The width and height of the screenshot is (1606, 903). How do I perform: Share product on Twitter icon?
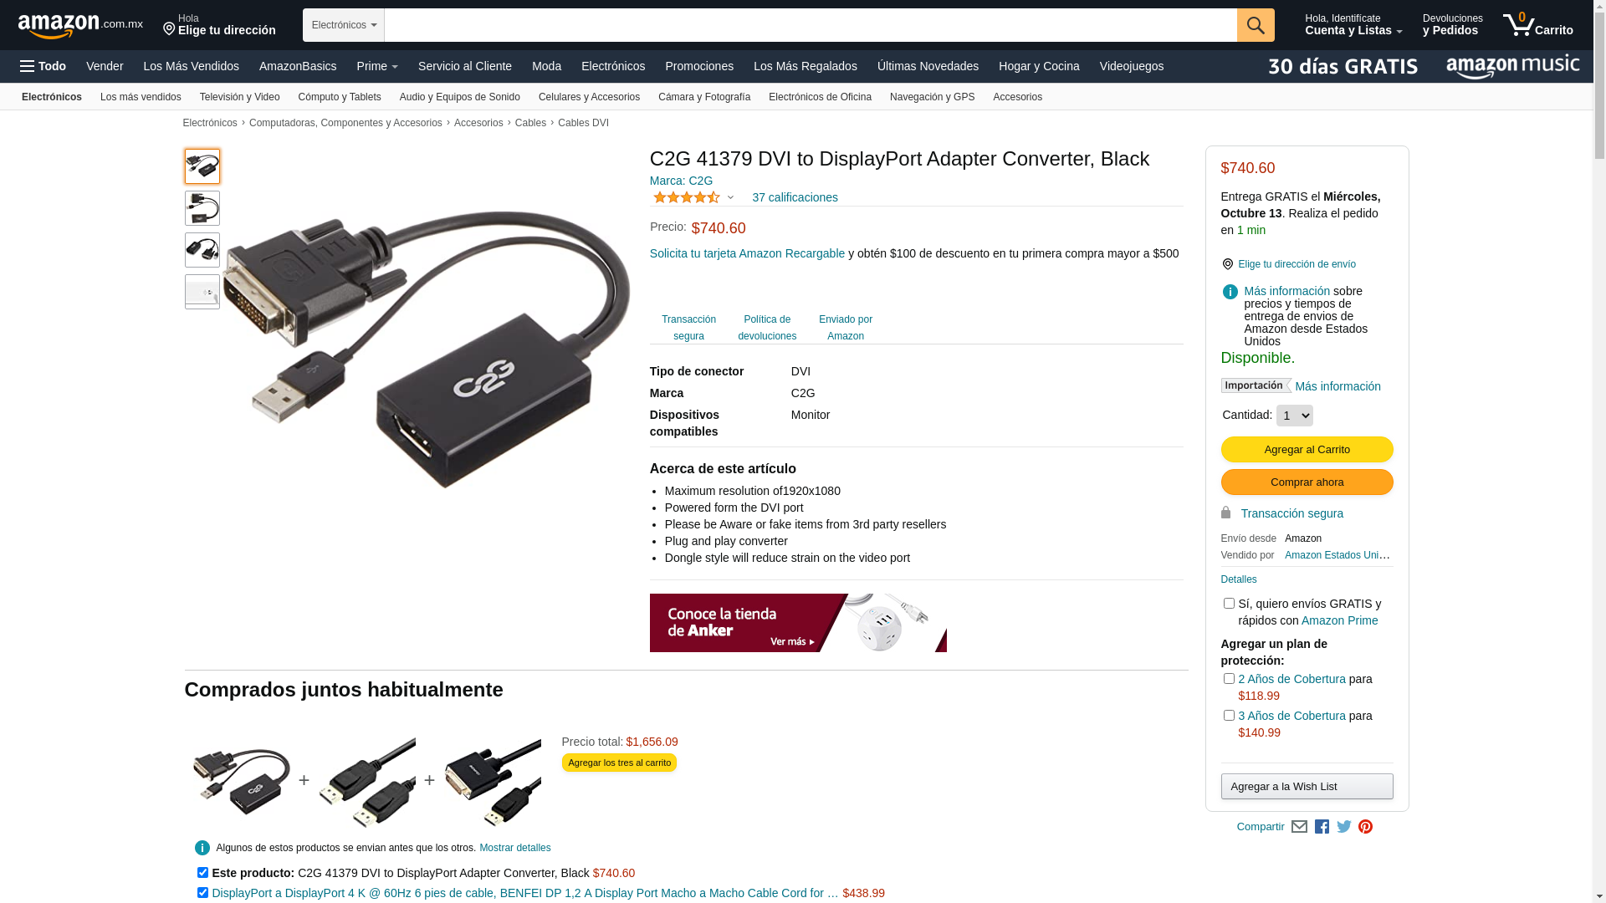(1343, 827)
